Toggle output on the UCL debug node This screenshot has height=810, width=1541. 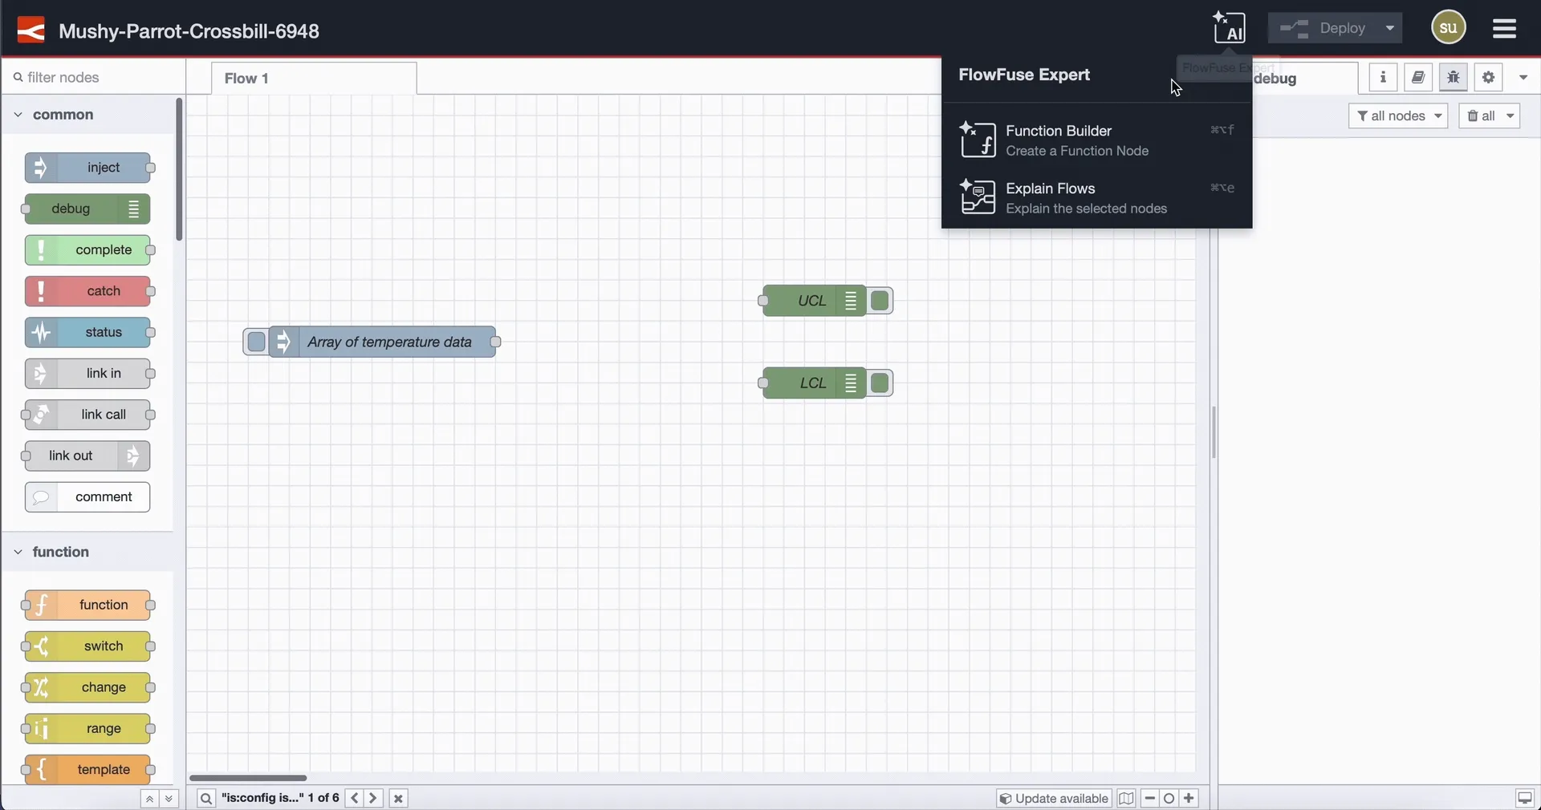click(880, 301)
